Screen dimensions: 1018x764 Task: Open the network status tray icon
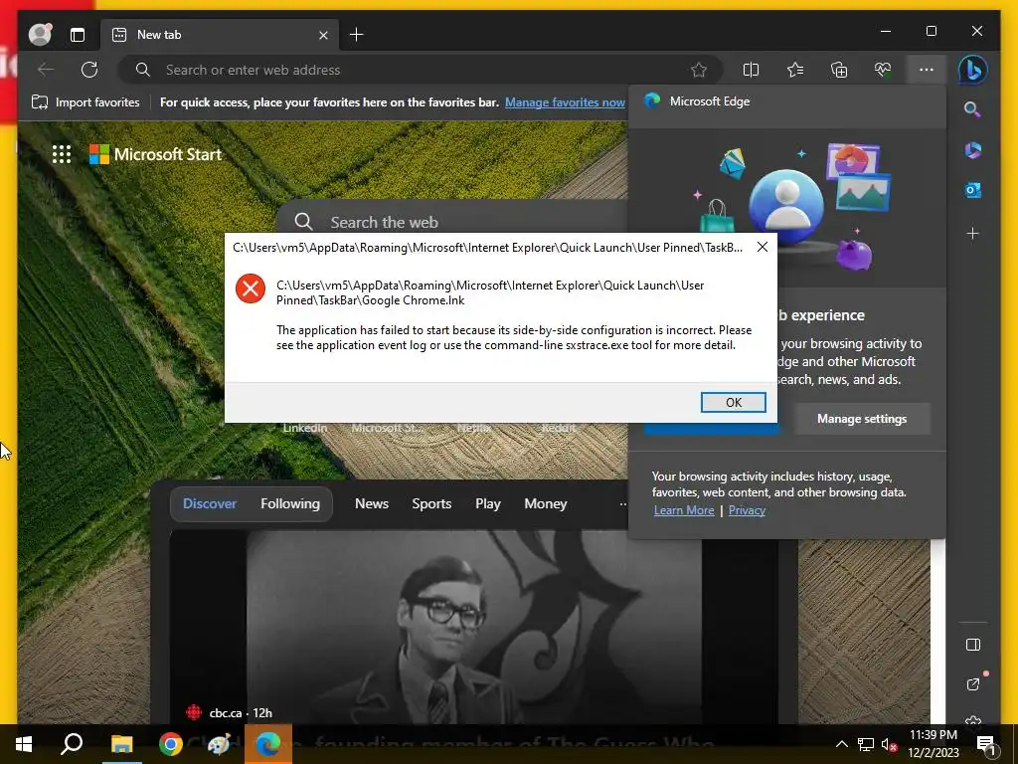[x=866, y=744]
